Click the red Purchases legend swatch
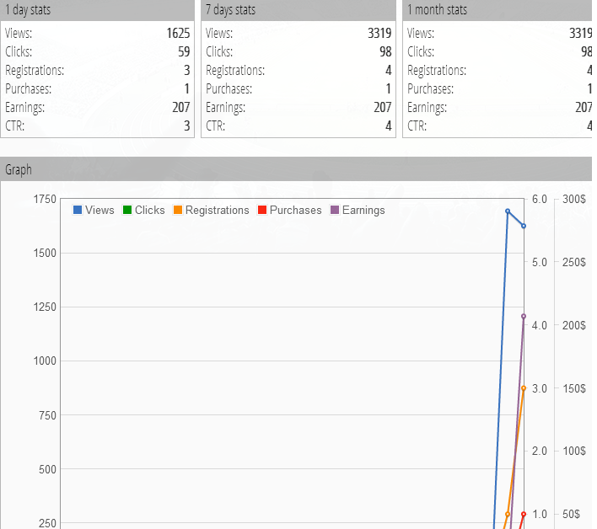 point(262,210)
